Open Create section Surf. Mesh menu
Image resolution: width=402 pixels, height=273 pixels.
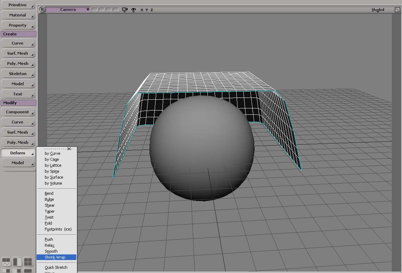[18, 53]
